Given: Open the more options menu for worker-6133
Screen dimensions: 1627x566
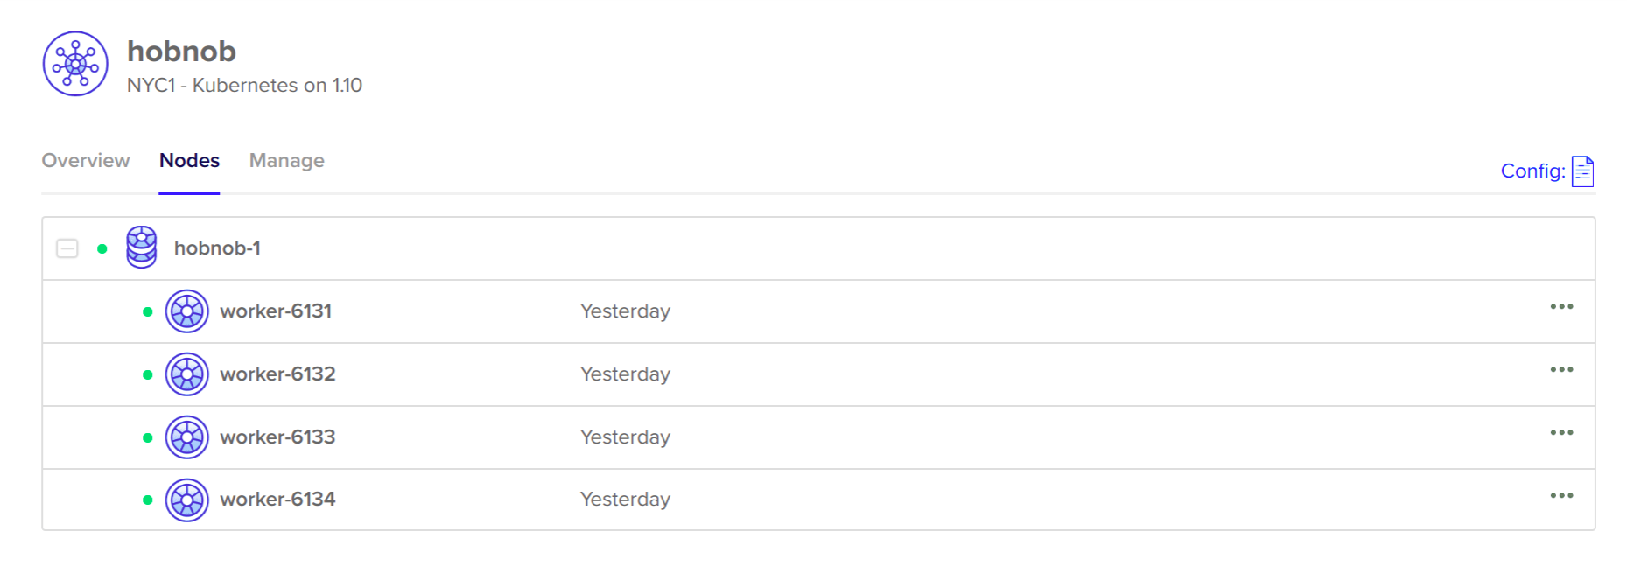Looking at the screenshot, I should tap(1561, 433).
